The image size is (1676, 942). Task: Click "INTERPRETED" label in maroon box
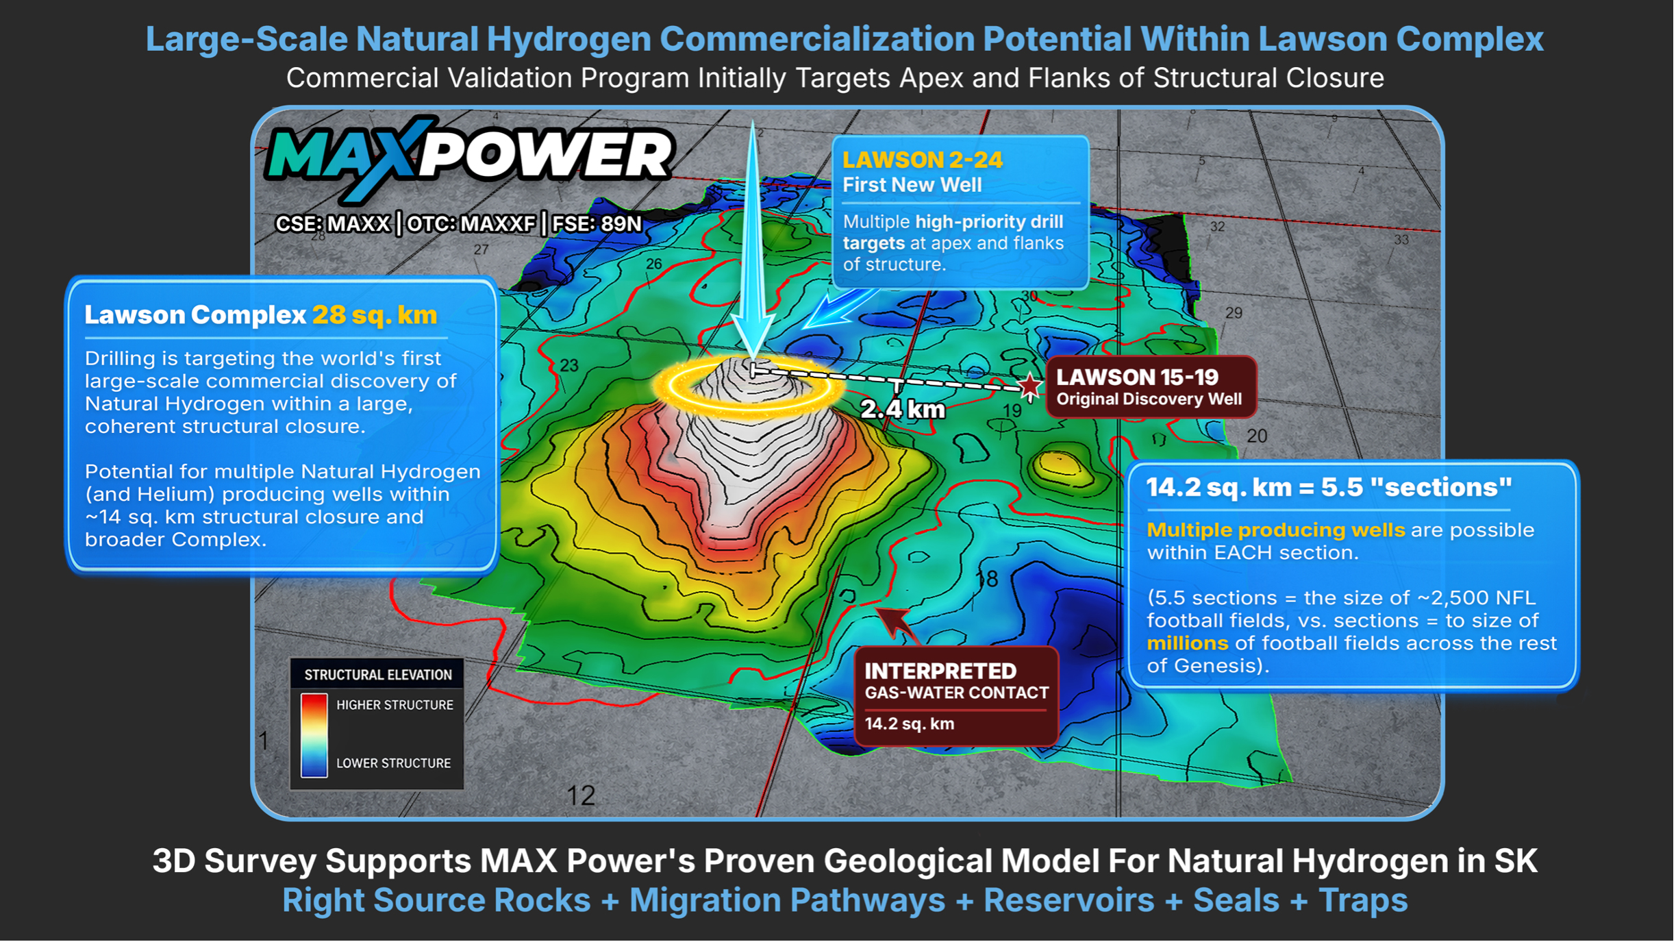click(x=942, y=672)
